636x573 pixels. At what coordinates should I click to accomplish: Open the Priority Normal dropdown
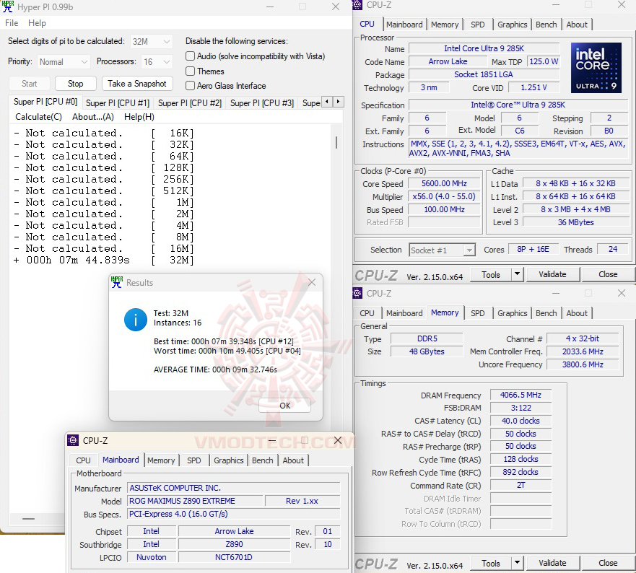64,62
